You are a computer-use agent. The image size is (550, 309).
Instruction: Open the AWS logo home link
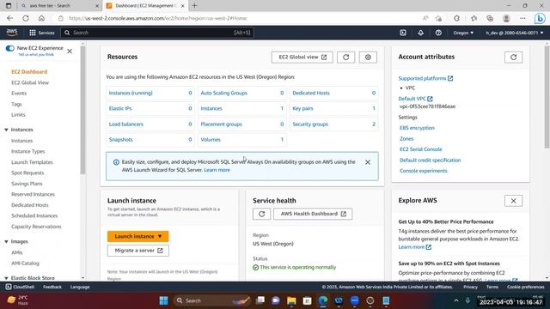coord(12,33)
